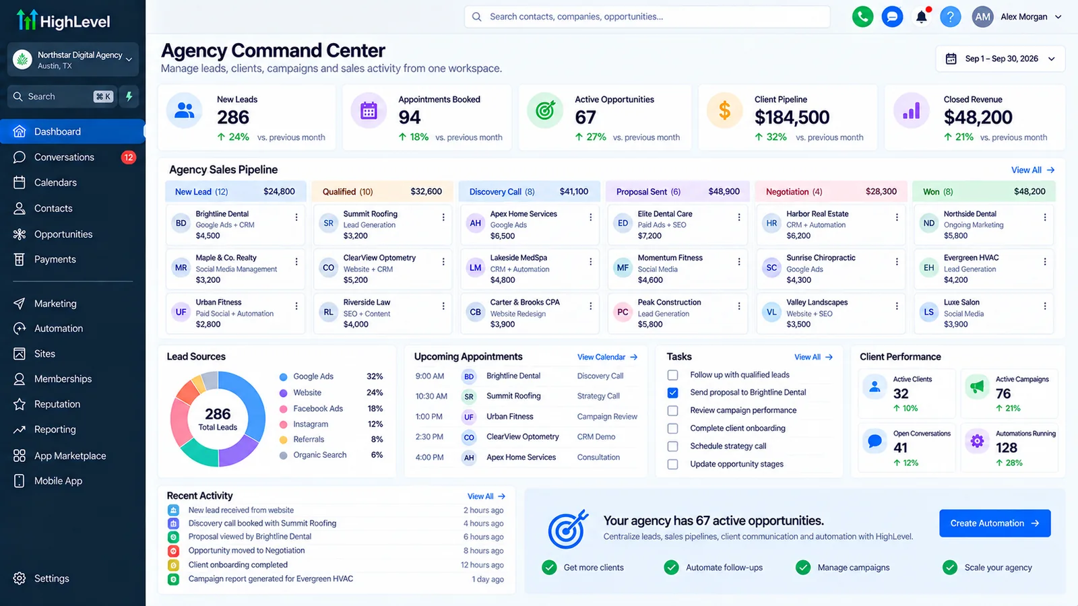Viewport: 1078px width, 606px height.
Task: Open the notifications bell
Action: click(x=922, y=17)
